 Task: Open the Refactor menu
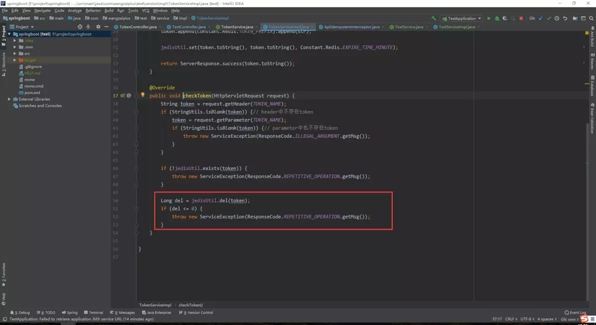pos(93,10)
